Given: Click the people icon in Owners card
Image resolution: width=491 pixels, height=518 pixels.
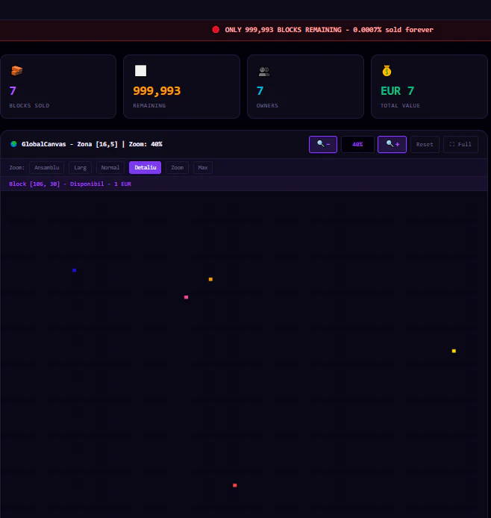Looking at the screenshot, I should coord(264,72).
